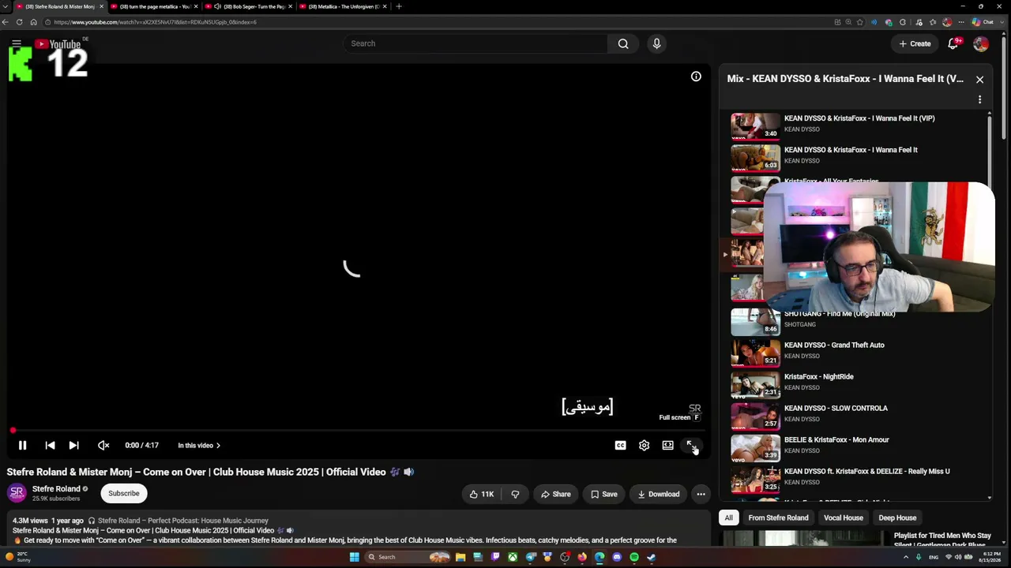The image size is (1011, 568).
Task: Select 'Really Miss U' in the playlist
Action: [x=857, y=478]
